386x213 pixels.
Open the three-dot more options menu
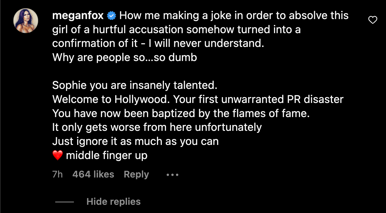click(x=172, y=175)
